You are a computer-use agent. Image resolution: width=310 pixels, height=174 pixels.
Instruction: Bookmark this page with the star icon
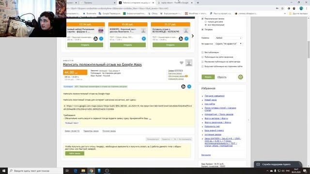[282, 9]
